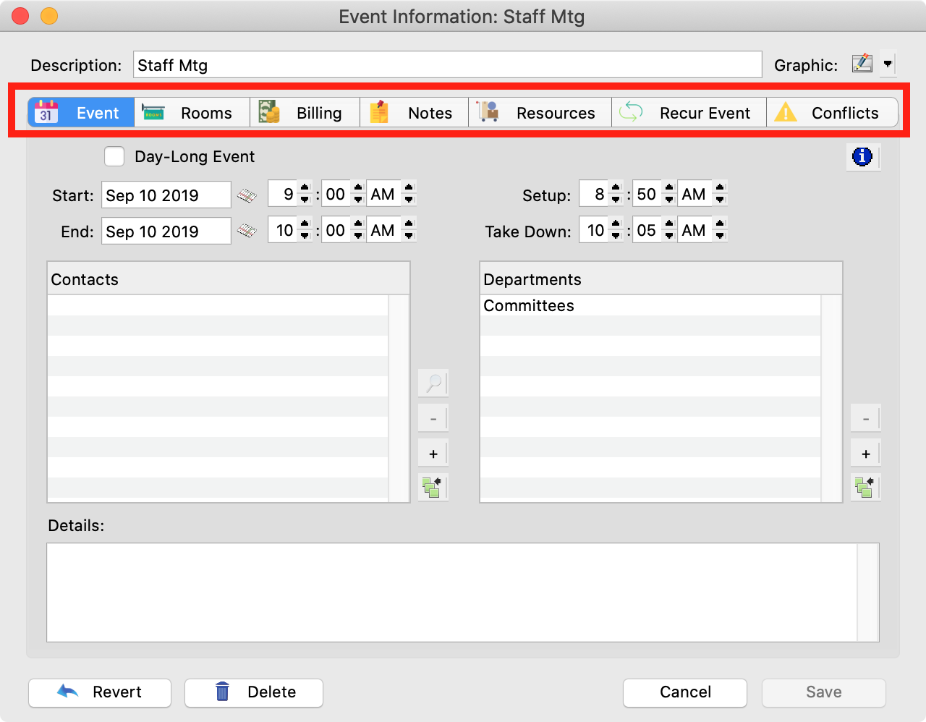This screenshot has width=926, height=722.
Task: Select Committees in the Departments list
Action: [529, 306]
